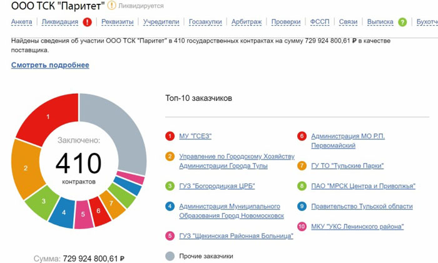
Task: Click red alert icon next to Ликвидация
Action: click(87, 22)
